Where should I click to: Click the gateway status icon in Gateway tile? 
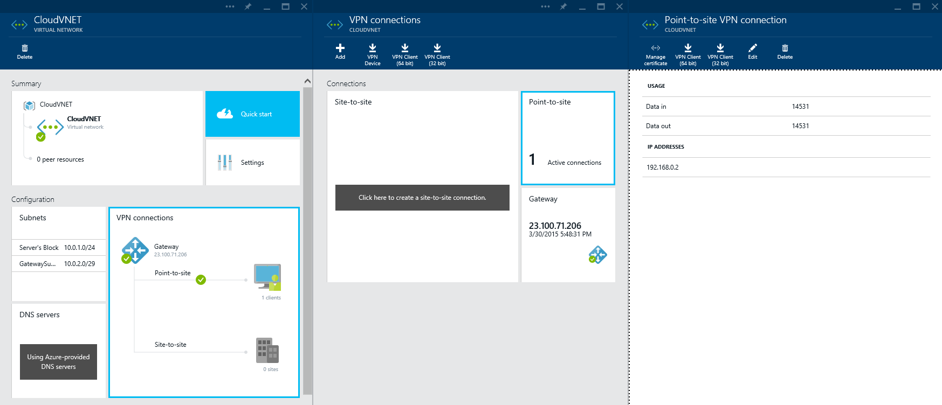597,254
